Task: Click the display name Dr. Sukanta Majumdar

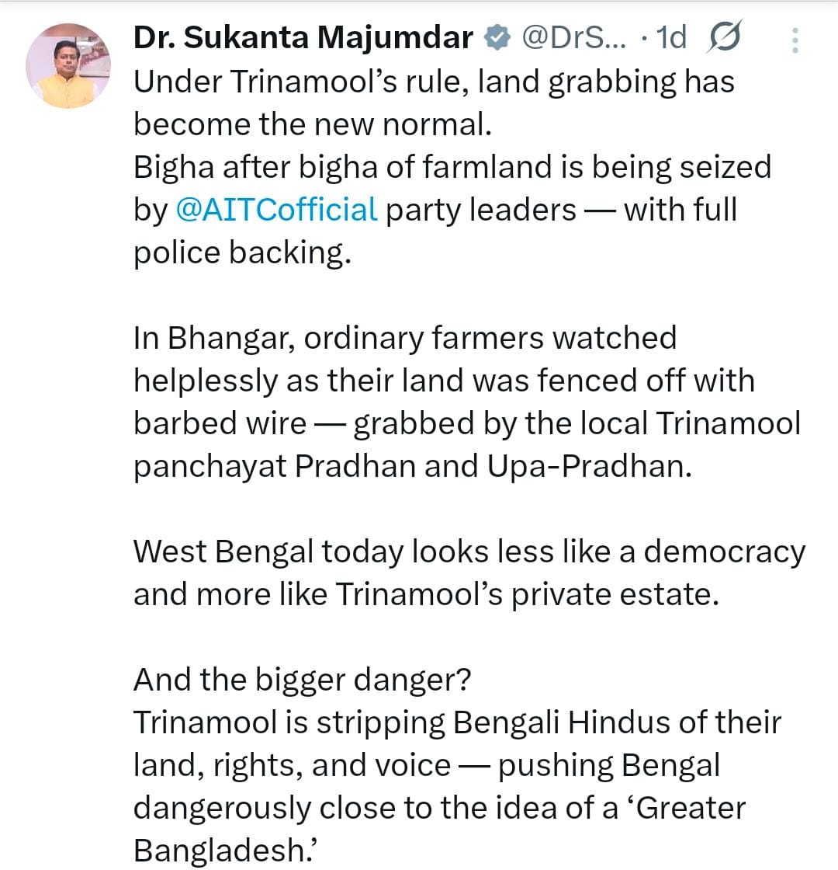Action: (301, 35)
